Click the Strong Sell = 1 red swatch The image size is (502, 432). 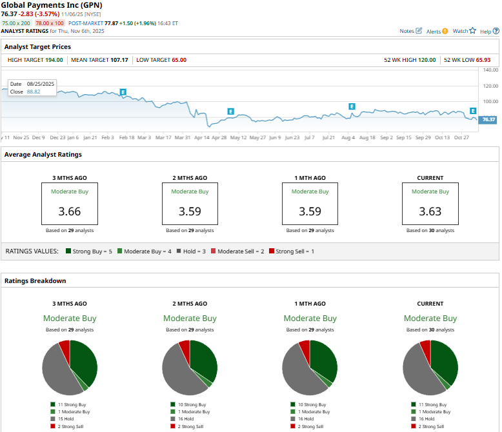[272, 251]
